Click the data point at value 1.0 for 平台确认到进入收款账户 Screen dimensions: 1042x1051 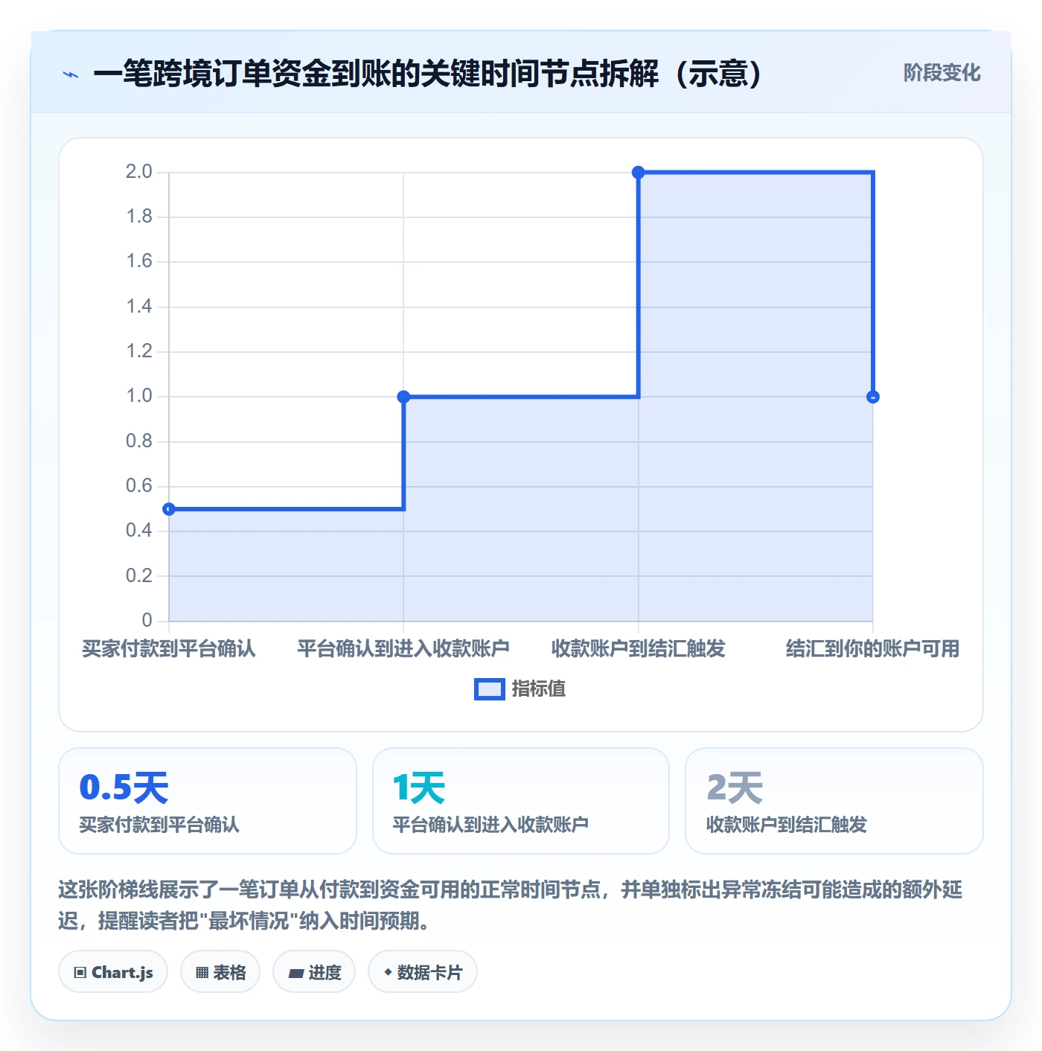point(403,397)
